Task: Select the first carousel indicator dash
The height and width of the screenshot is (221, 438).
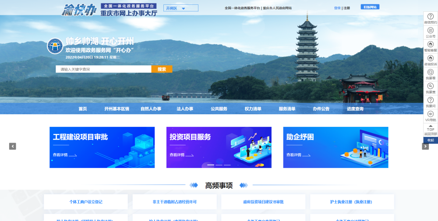Action: click(x=211, y=165)
